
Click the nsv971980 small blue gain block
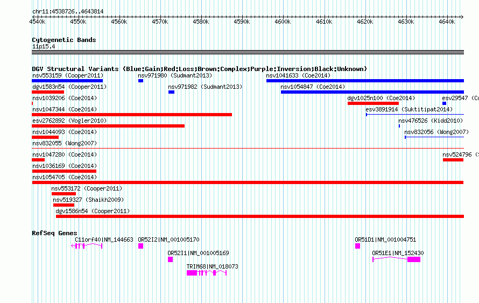[x=140, y=81]
